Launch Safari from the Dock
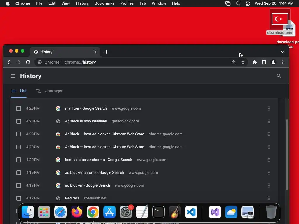Image resolution: width=299 pixels, height=224 pixels. 60,212
